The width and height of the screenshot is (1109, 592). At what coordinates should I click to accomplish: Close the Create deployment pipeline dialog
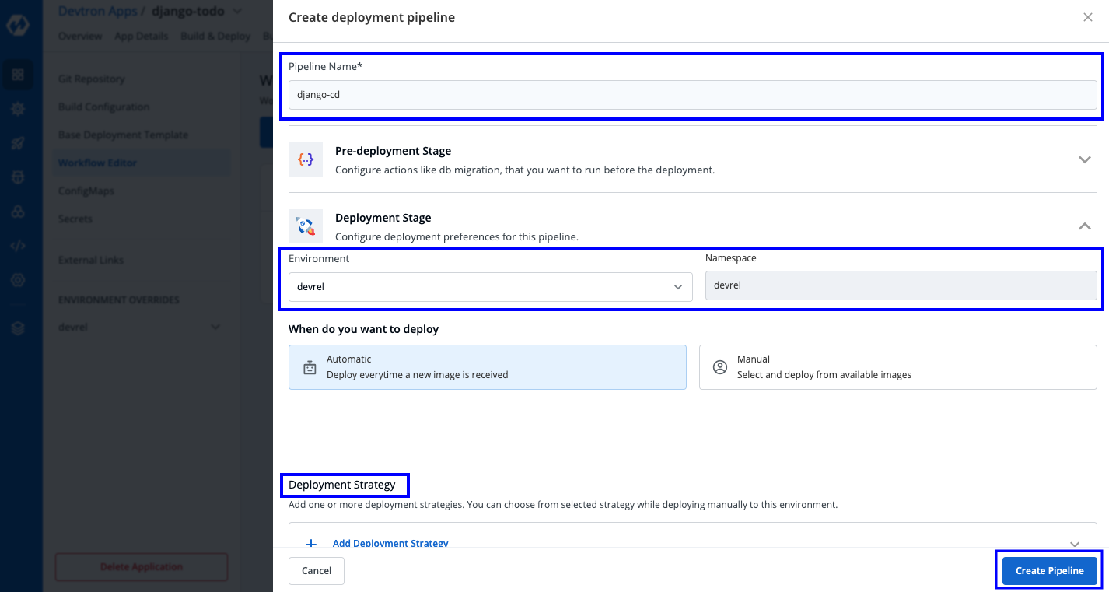(x=1087, y=18)
